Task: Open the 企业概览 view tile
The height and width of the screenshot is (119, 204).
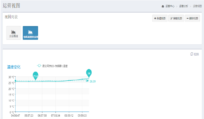Action: pos(13,33)
